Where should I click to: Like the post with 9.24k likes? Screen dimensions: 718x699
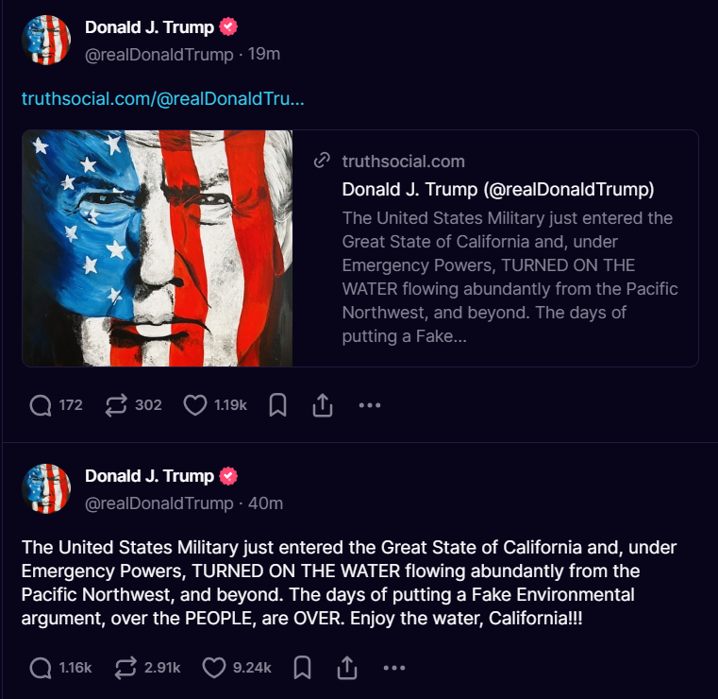click(x=215, y=668)
